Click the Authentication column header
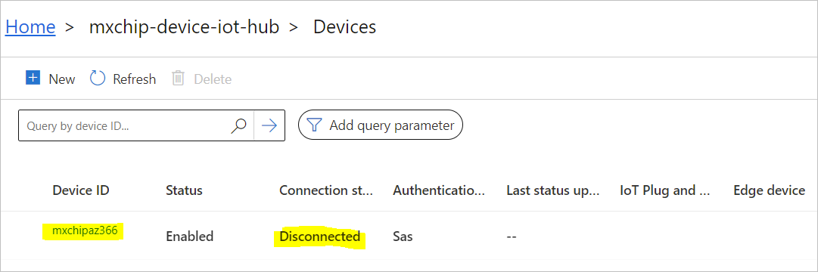This screenshot has height=272, width=818. (439, 190)
